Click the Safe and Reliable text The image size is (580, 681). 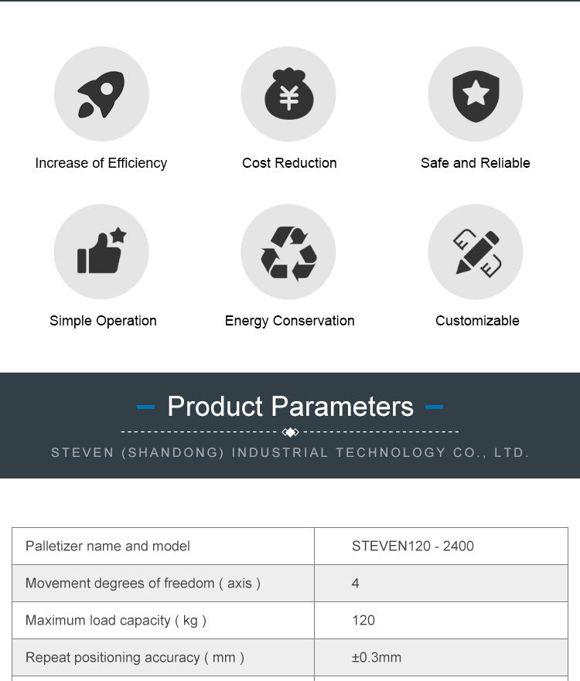pyautogui.click(x=476, y=163)
